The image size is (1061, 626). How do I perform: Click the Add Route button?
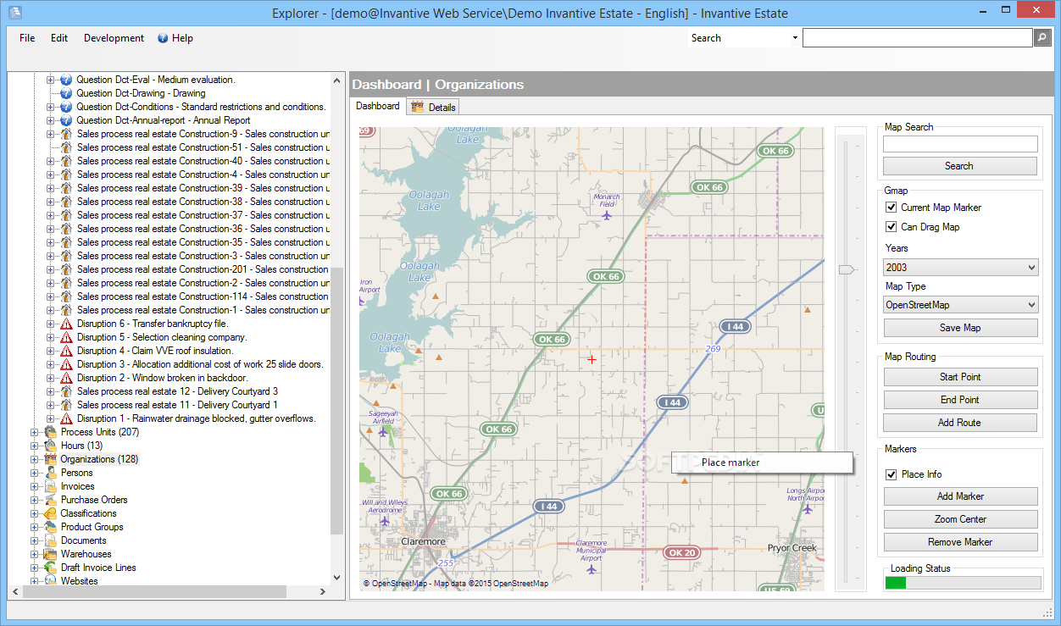(960, 423)
